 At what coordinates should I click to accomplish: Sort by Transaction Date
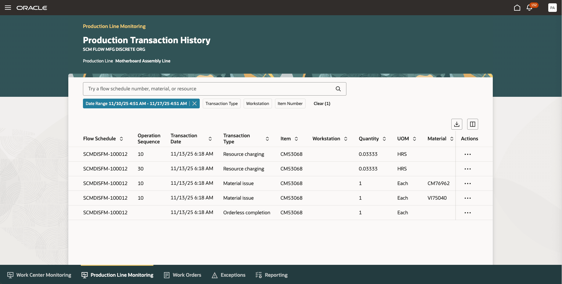point(210,138)
